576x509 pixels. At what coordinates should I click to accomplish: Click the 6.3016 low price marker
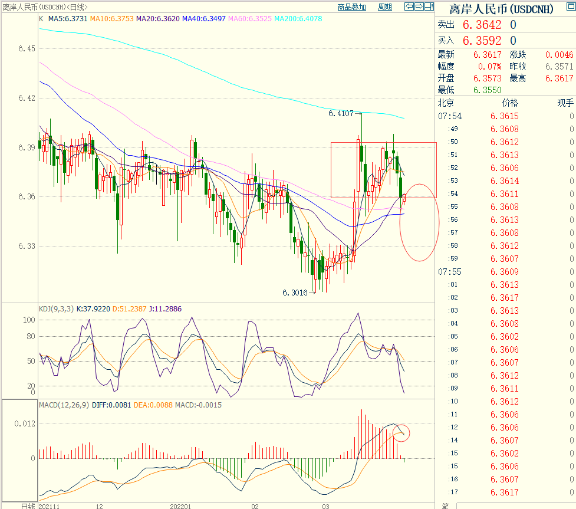(x=295, y=293)
